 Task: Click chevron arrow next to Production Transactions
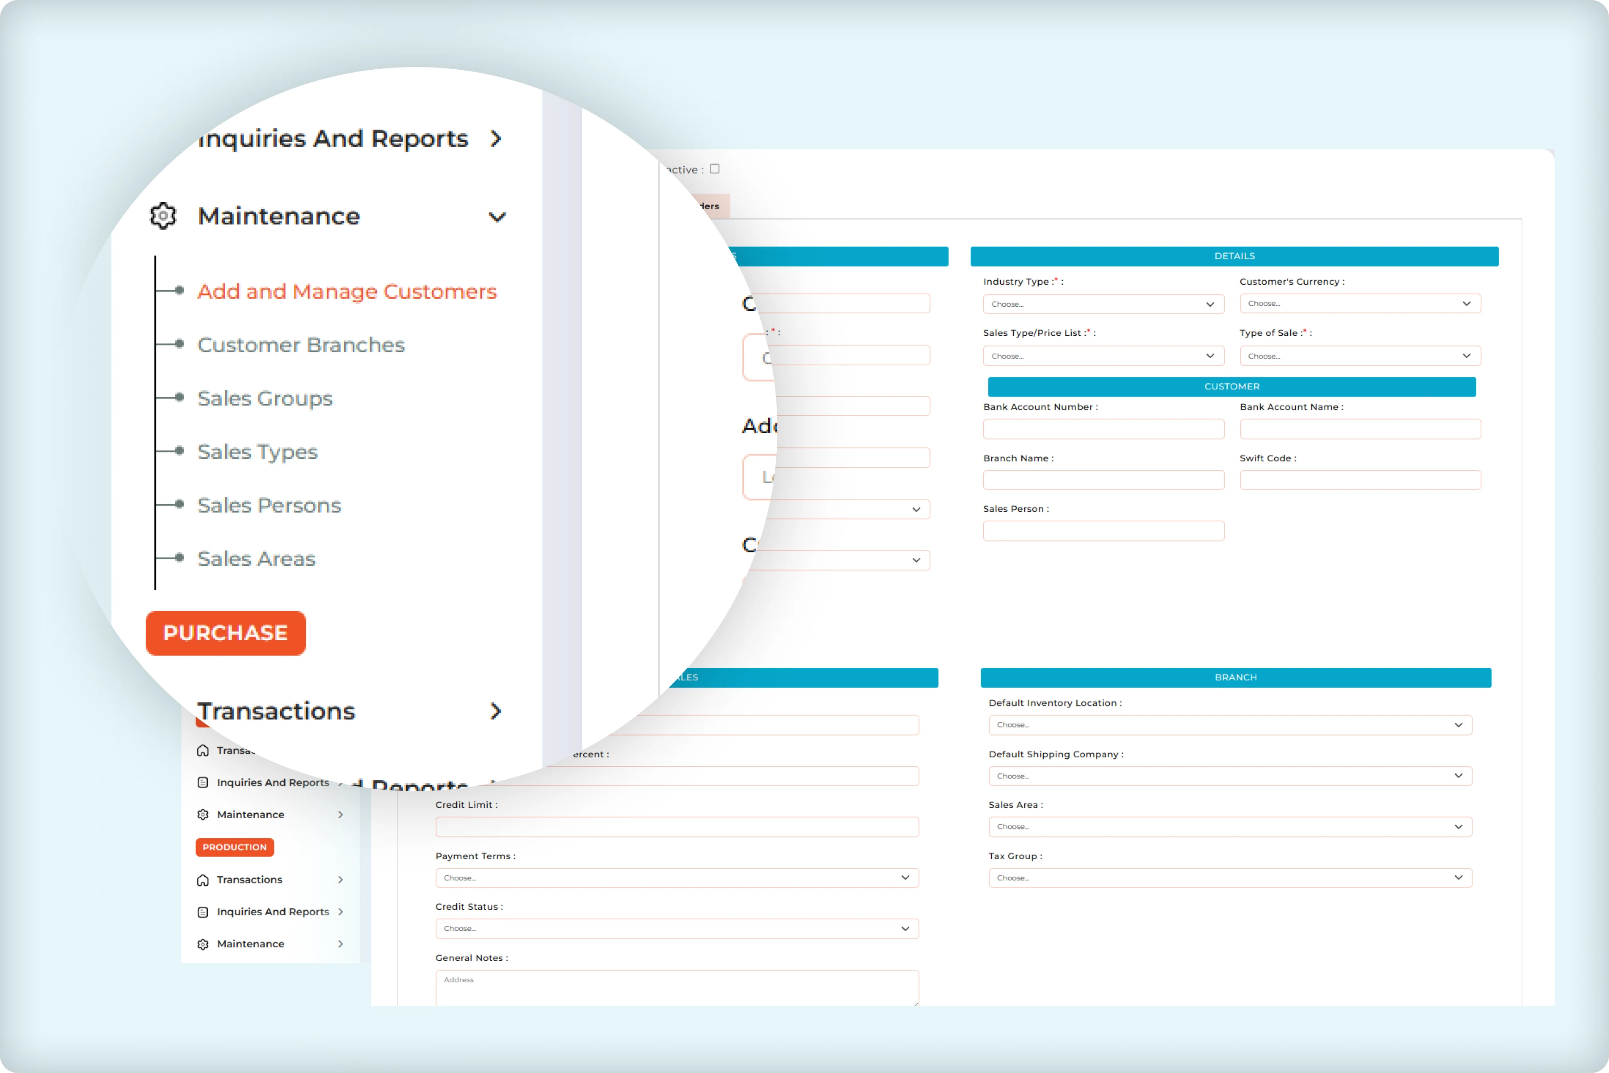pyautogui.click(x=341, y=879)
